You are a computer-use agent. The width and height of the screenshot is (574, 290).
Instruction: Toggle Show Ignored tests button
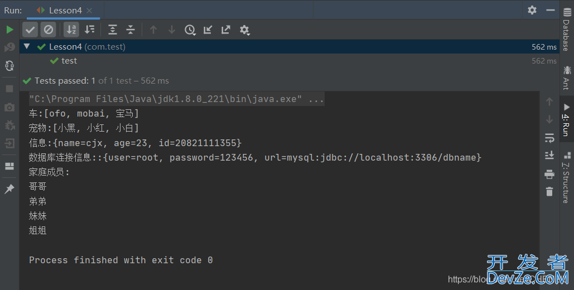pos(49,30)
